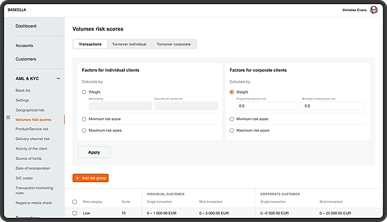Click the Nationality weight input field
Image resolution: width=387 pixels, height=222 pixels.
[x=120, y=106]
